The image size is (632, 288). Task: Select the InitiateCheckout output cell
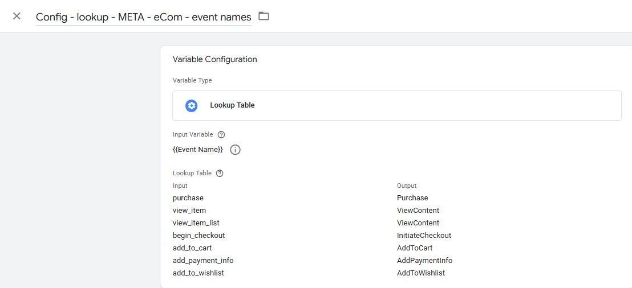point(424,235)
